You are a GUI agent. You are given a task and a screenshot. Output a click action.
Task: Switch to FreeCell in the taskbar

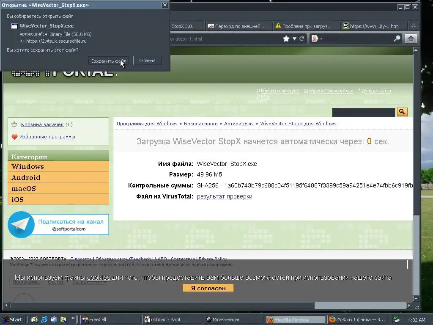(x=110, y=319)
